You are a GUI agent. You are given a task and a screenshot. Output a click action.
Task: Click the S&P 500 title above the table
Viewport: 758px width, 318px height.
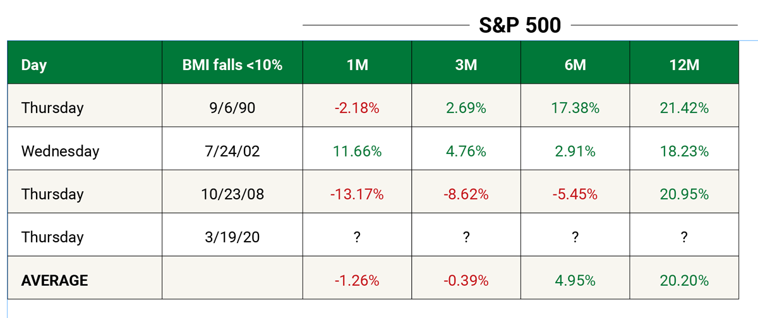coord(520,25)
